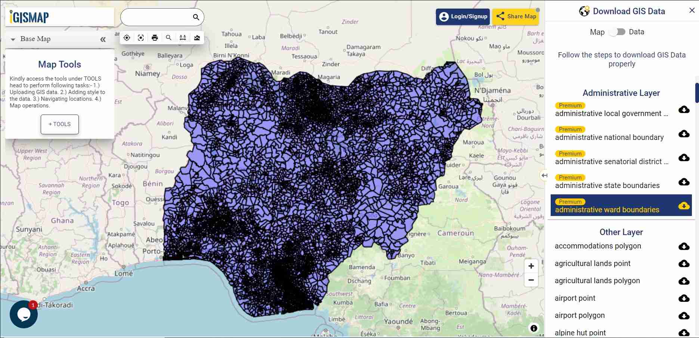Select the magnifier zoom tool on the toolbar

click(x=168, y=37)
